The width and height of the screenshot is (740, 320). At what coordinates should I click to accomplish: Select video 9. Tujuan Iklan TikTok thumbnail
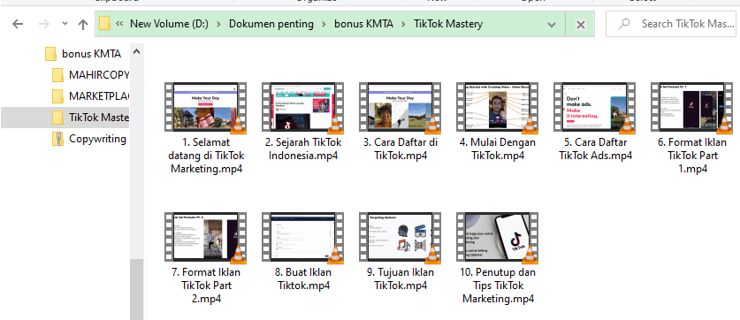tap(401, 237)
